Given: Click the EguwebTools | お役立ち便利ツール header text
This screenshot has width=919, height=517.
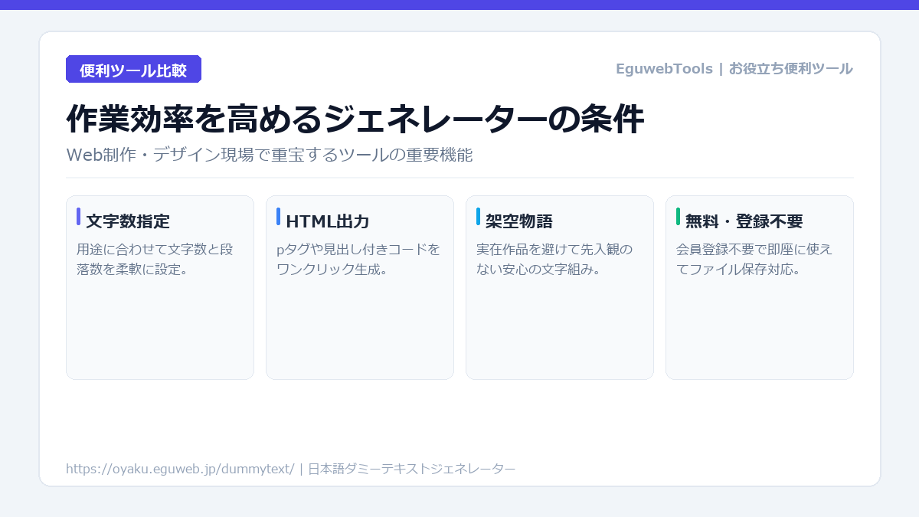Looking at the screenshot, I should click(734, 69).
